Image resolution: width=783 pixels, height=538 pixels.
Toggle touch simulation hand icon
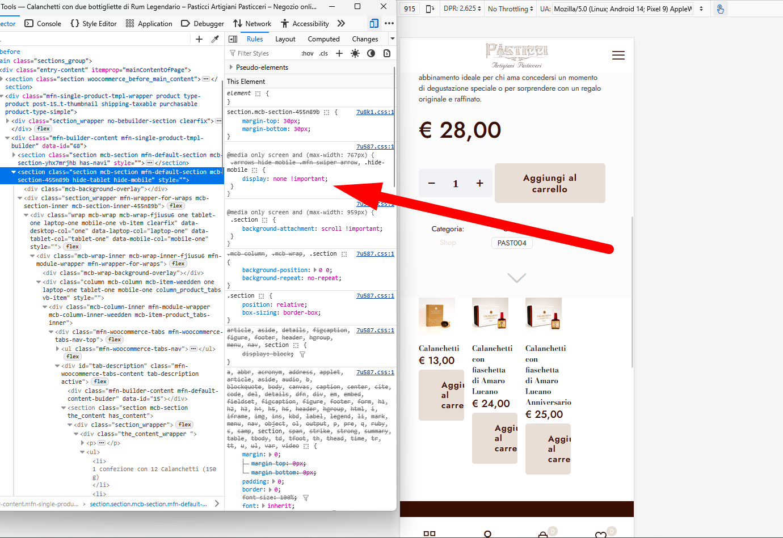point(720,9)
